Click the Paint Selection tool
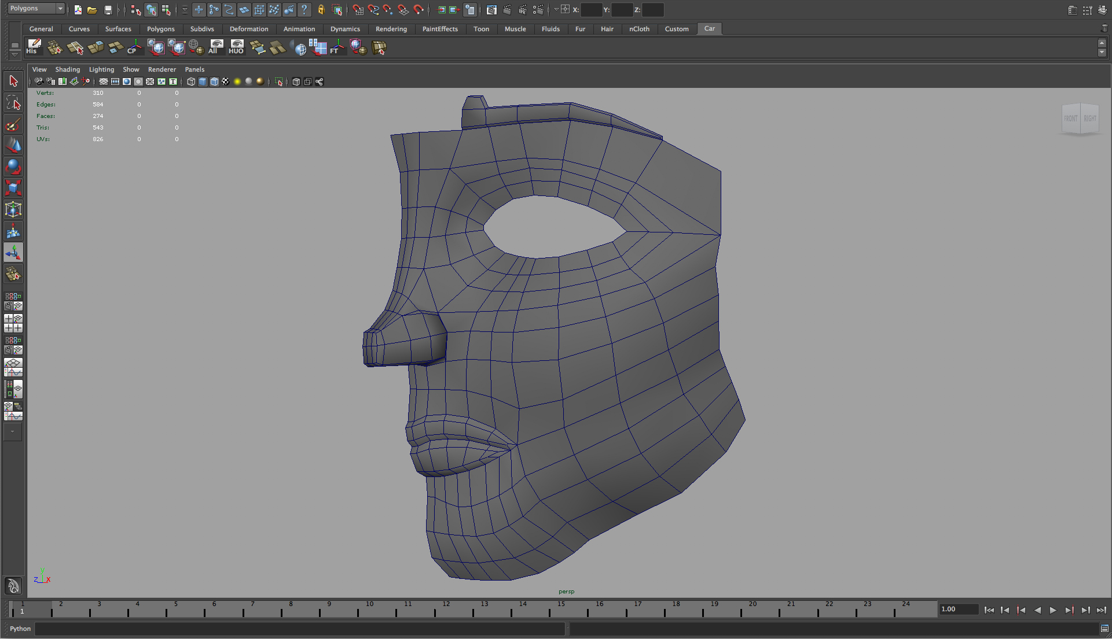Viewport: 1112px width, 639px height. tap(13, 125)
